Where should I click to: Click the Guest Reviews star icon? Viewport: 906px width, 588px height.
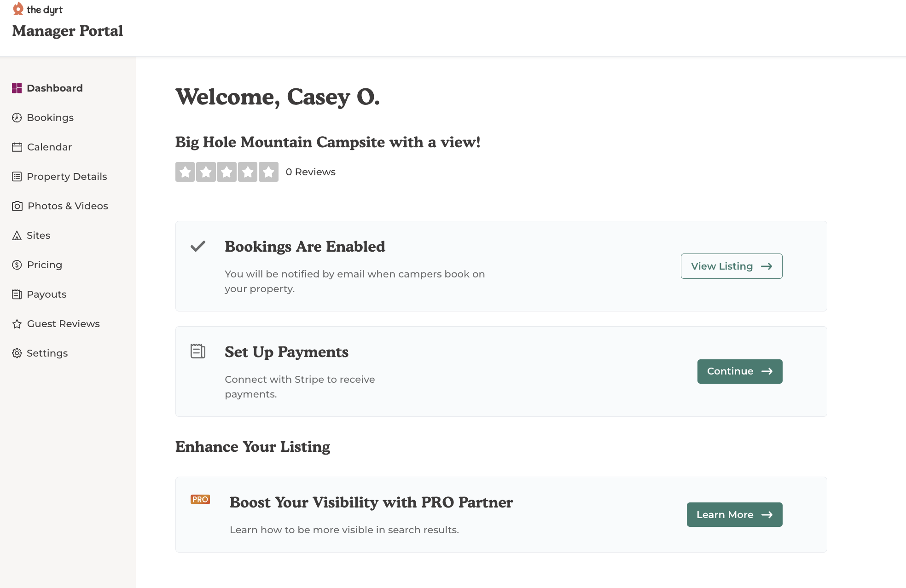[17, 324]
